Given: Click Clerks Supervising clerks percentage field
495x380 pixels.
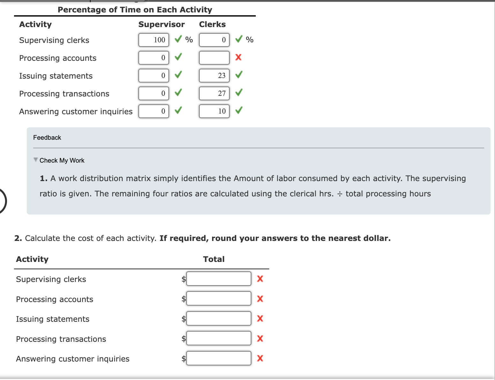Looking at the screenshot, I should (214, 40).
